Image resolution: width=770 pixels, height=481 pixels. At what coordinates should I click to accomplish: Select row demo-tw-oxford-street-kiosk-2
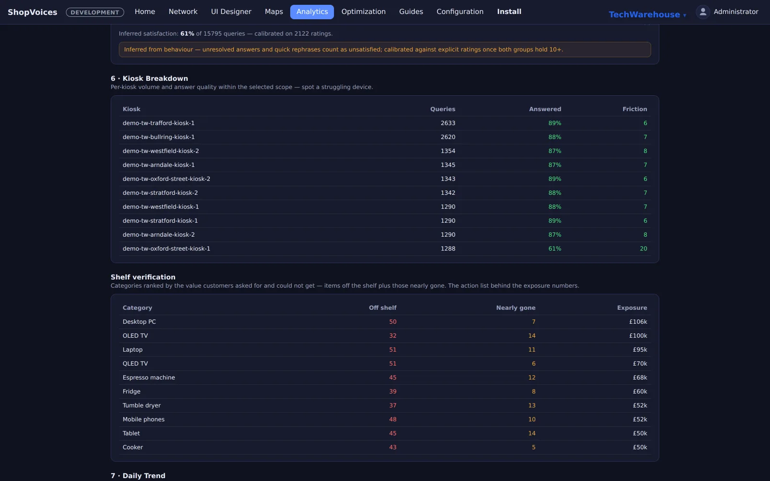click(x=385, y=179)
